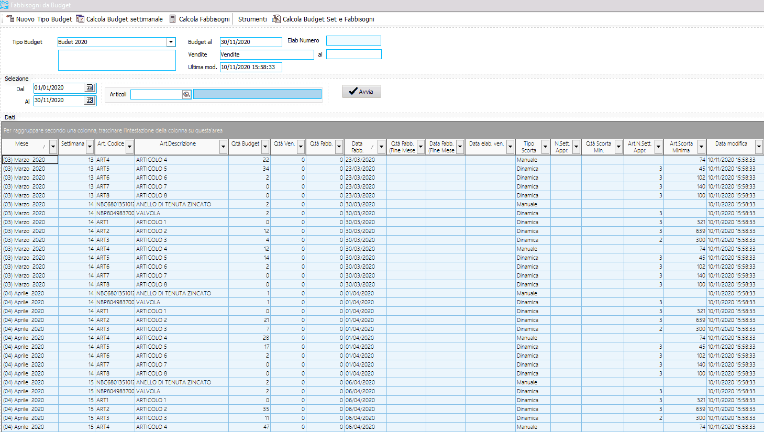Sort by the Mese column header

pos(22,143)
